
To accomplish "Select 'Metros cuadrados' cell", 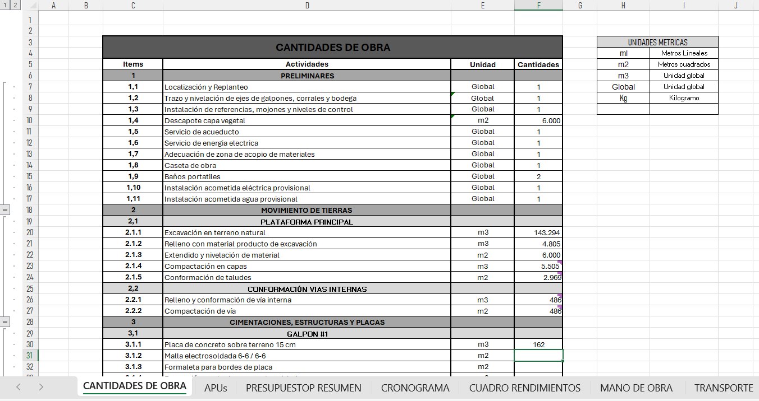I will point(684,64).
